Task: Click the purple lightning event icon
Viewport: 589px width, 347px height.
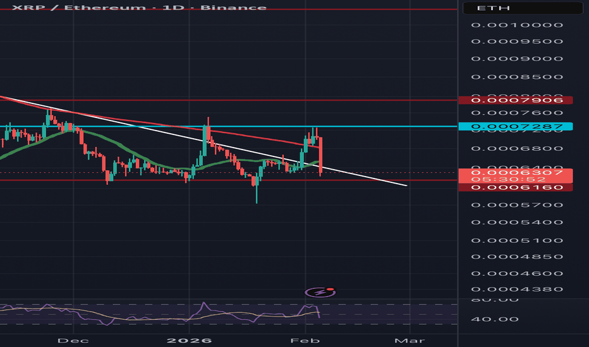Action: tap(320, 292)
